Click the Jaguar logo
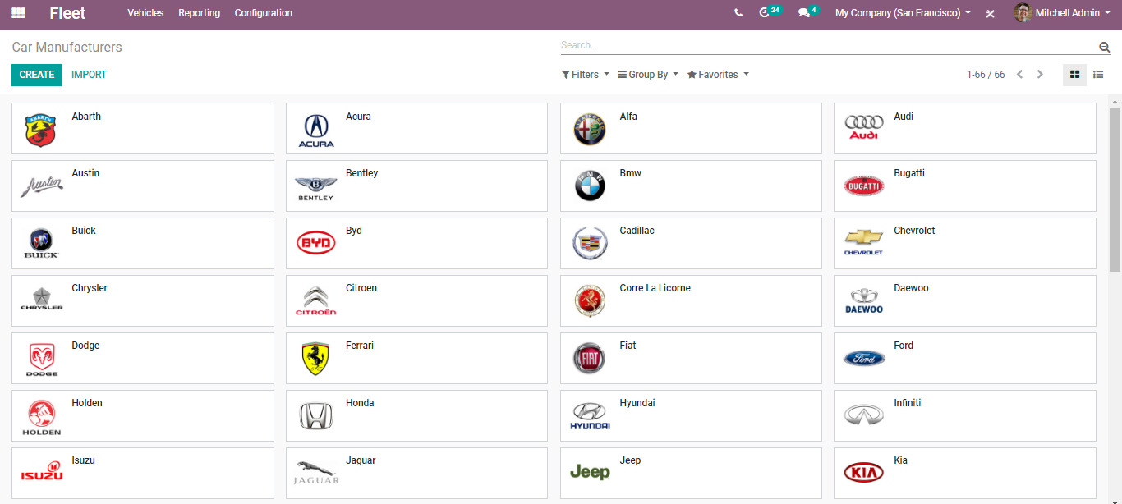Image resolution: width=1122 pixels, height=504 pixels. click(315, 473)
